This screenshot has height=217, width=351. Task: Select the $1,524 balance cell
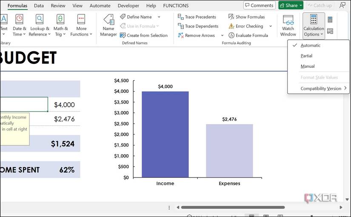(63, 144)
